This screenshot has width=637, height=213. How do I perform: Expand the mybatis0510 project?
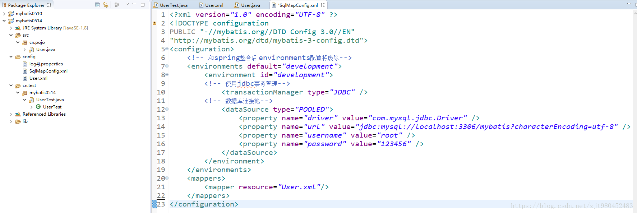click(4, 14)
